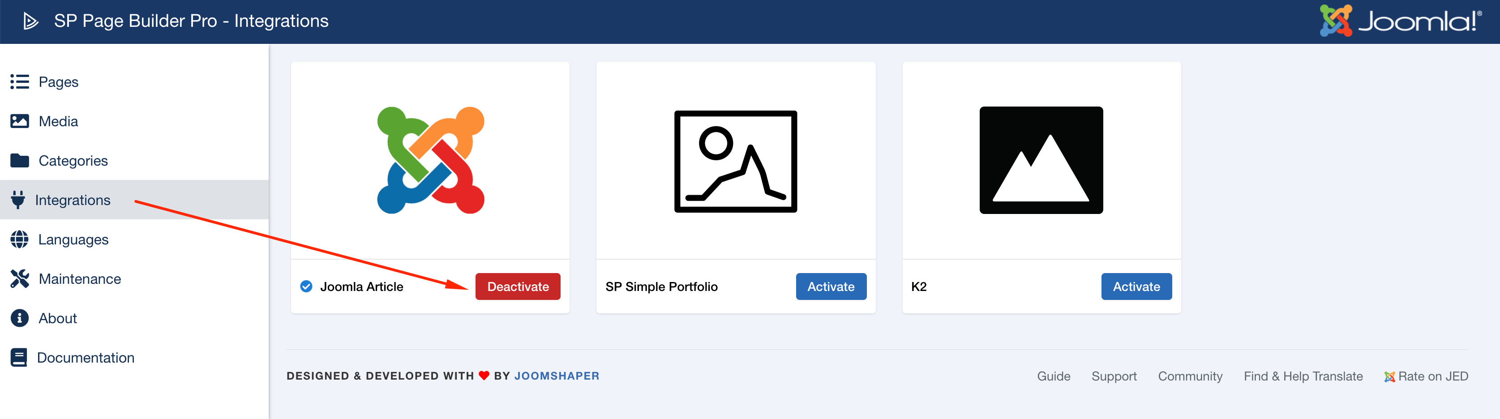
Task: Click the SP Page Builder logo icon
Action: [x=30, y=21]
